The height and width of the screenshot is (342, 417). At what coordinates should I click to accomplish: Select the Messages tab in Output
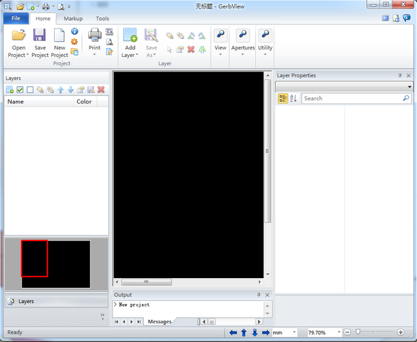(159, 322)
